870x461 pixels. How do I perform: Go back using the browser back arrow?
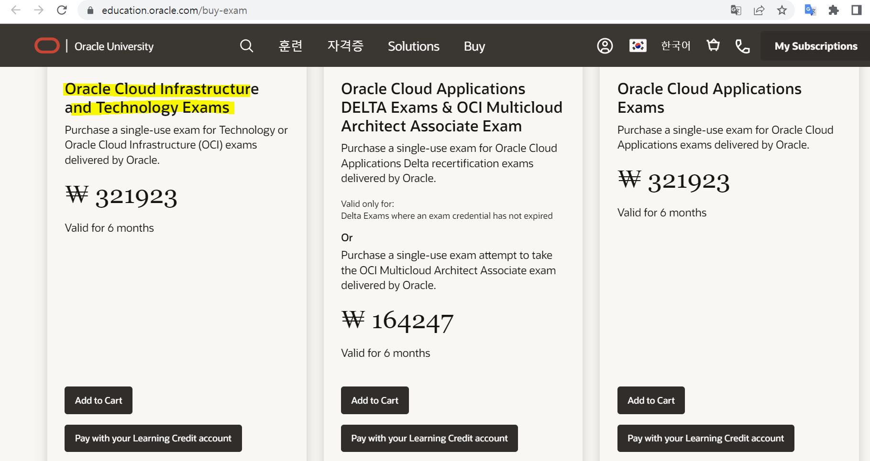click(16, 10)
